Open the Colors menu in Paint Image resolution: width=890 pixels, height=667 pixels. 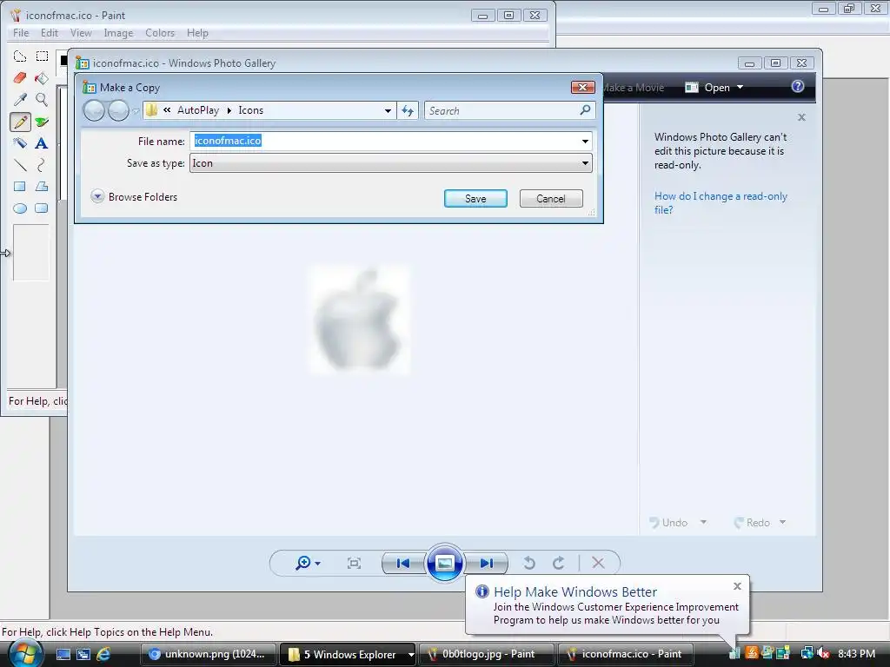tap(160, 33)
